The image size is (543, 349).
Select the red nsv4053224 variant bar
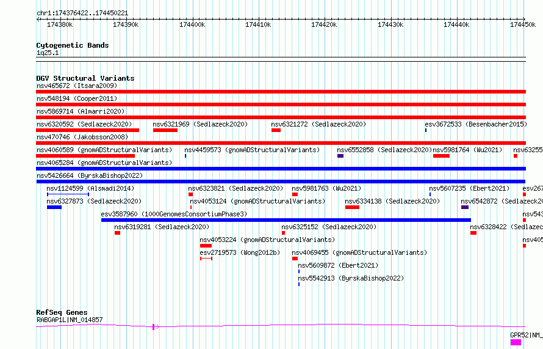(206, 246)
